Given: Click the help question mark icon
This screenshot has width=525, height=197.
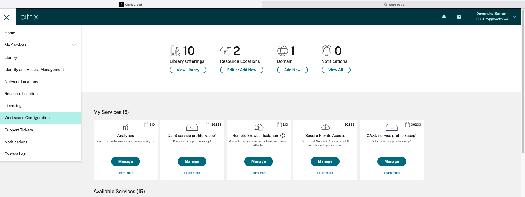Looking at the screenshot, I should (x=459, y=17).
